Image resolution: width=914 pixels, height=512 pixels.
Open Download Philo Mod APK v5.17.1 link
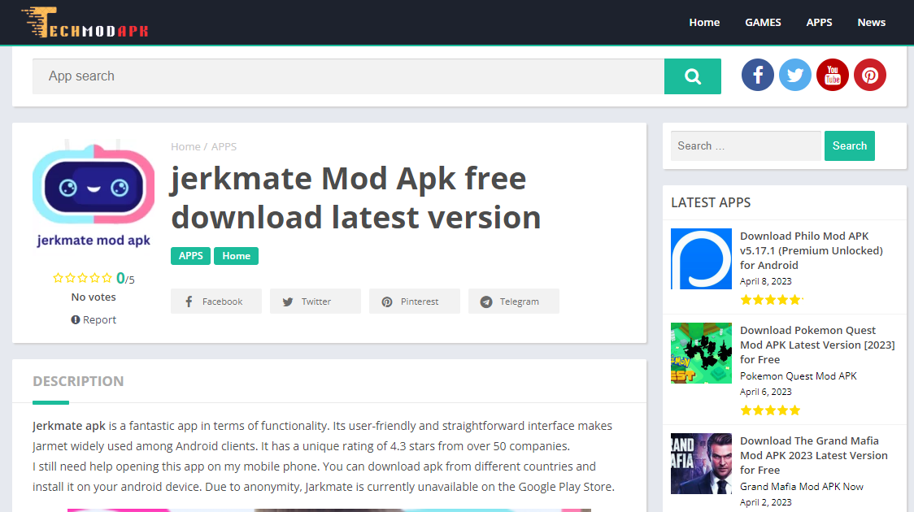point(812,250)
